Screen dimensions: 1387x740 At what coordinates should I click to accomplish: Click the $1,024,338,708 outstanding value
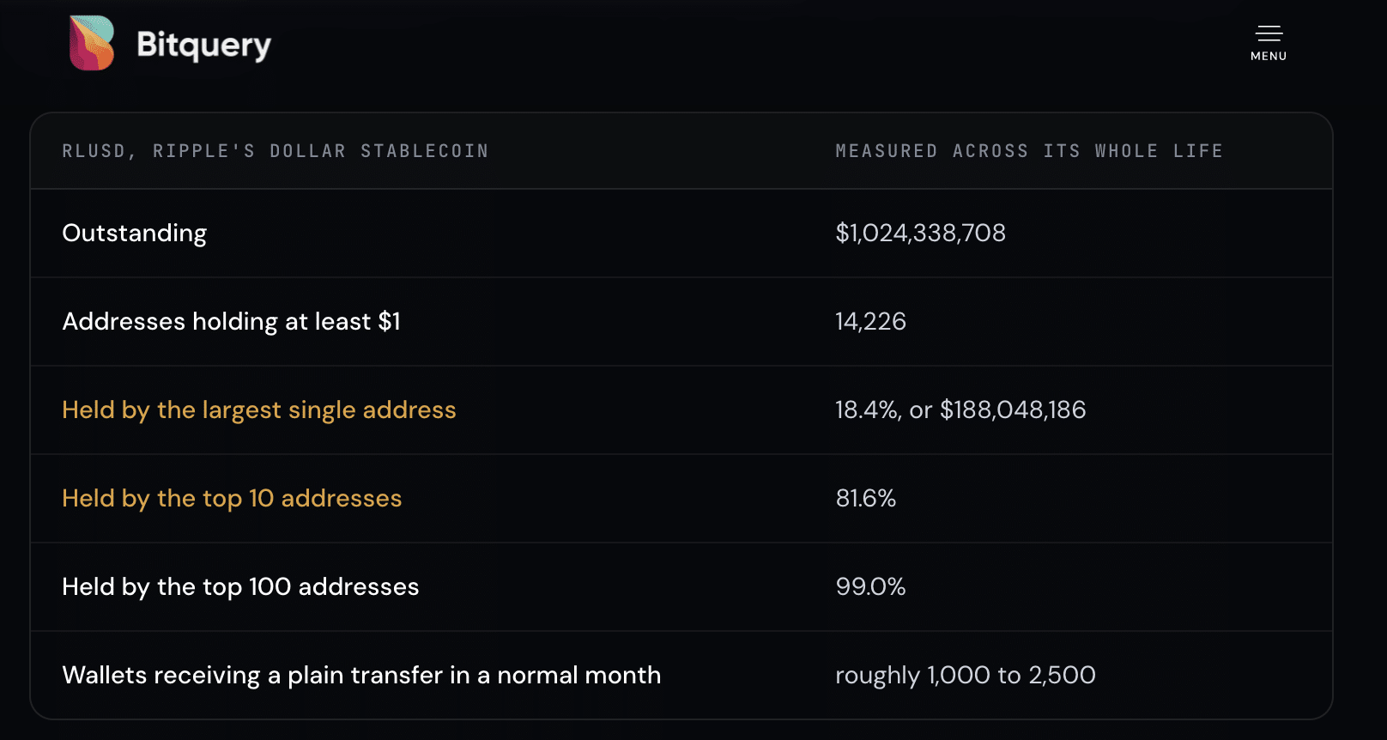[x=920, y=233]
